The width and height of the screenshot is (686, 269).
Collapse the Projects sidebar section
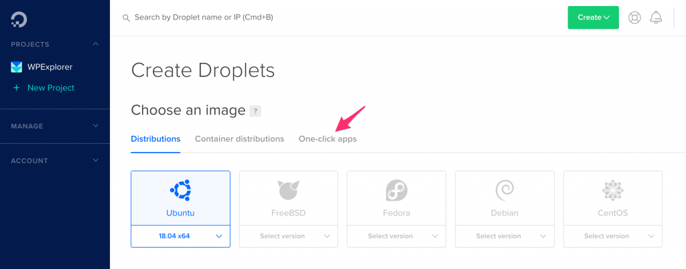coord(96,44)
